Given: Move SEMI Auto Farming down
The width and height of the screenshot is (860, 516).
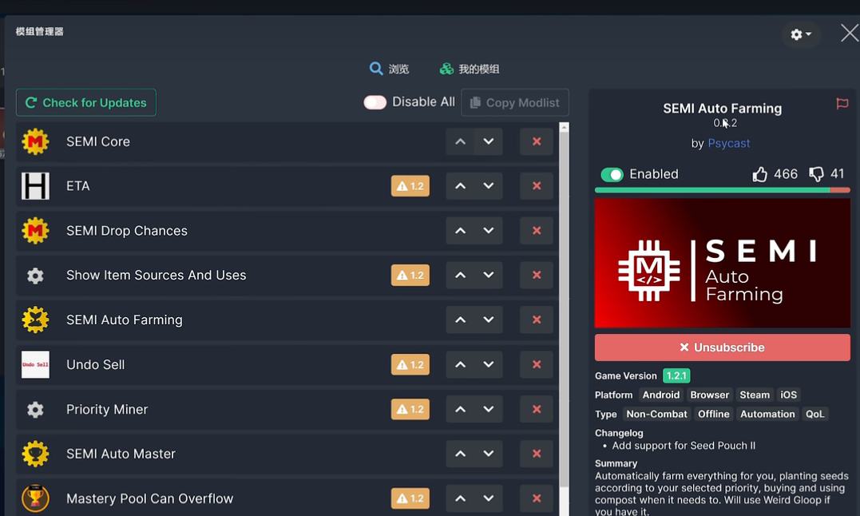Looking at the screenshot, I should (489, 320).
